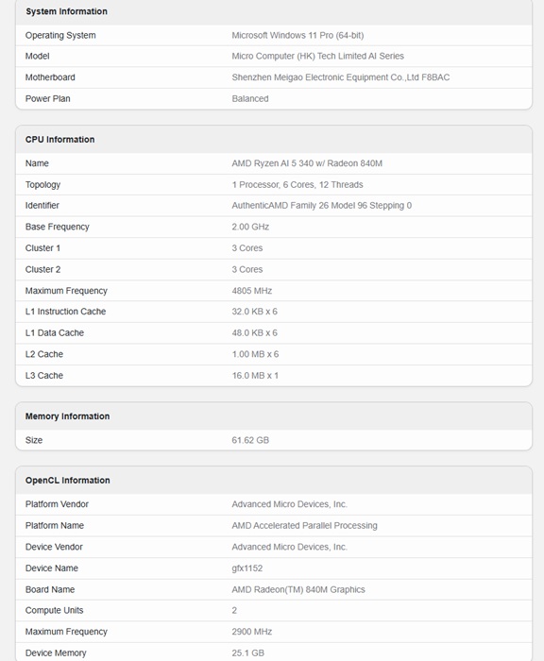Click the 'Power Plan' label
This screenshot has height=661, width=544.
[x=47, y=98]
